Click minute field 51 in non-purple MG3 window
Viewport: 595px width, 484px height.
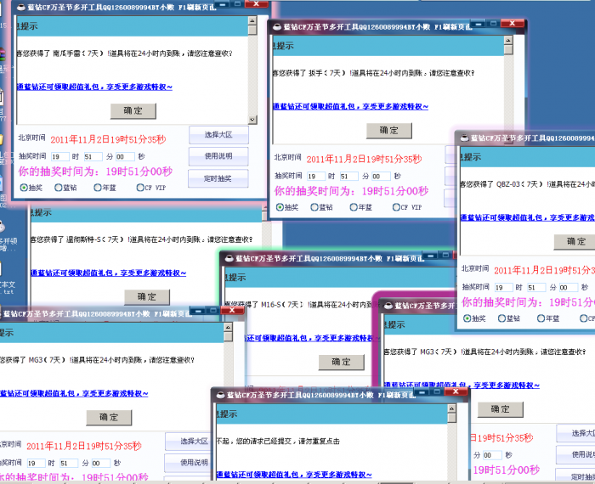(x=69, y=463)
